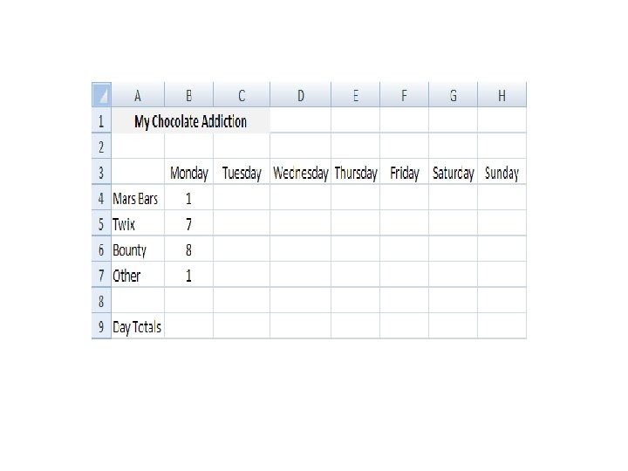The height and width of the screenshot is (471, 628).
Task: Select the Monday heading cell
Action: pyautogui.click(x=188, y=172)
